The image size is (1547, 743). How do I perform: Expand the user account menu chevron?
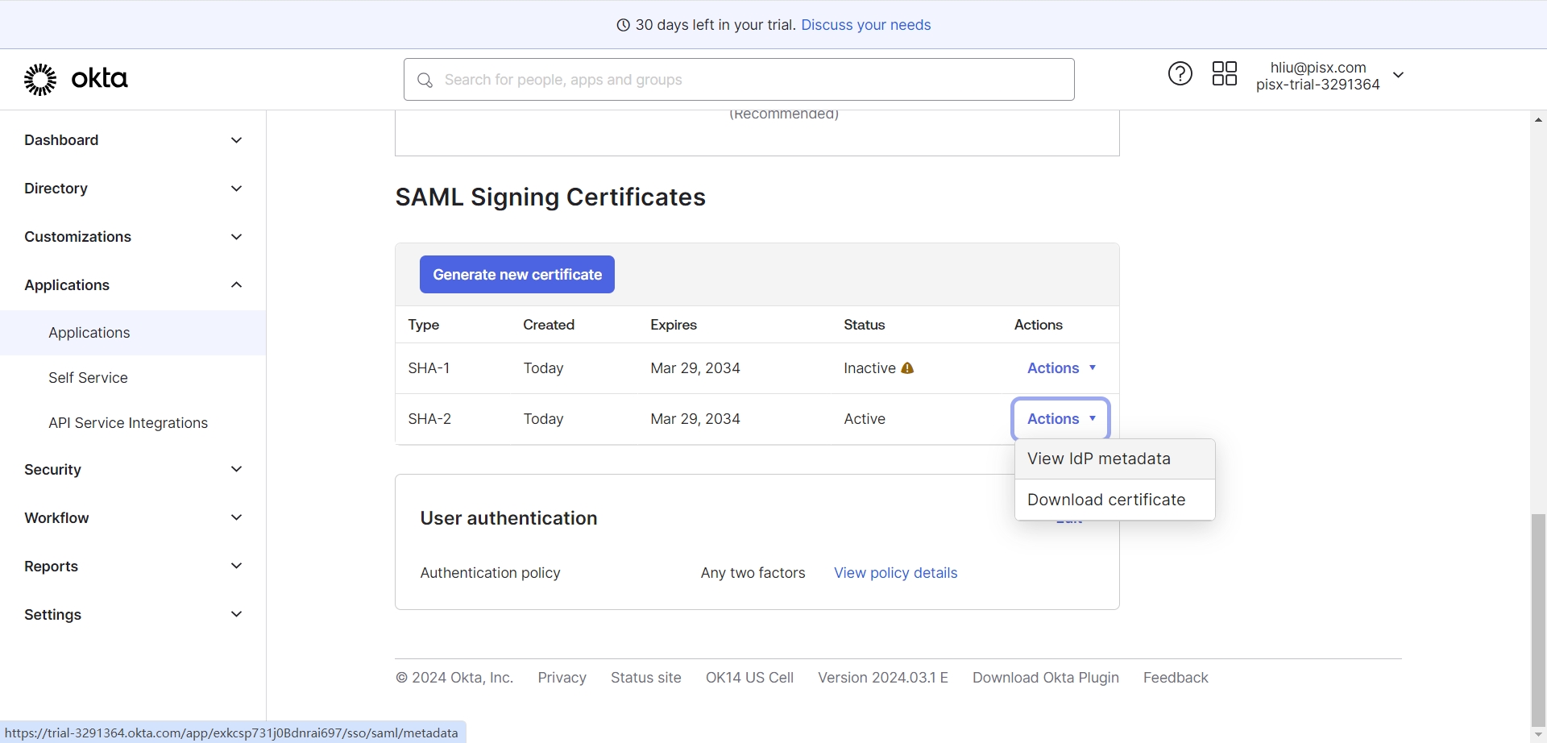tap(1399, 75)
